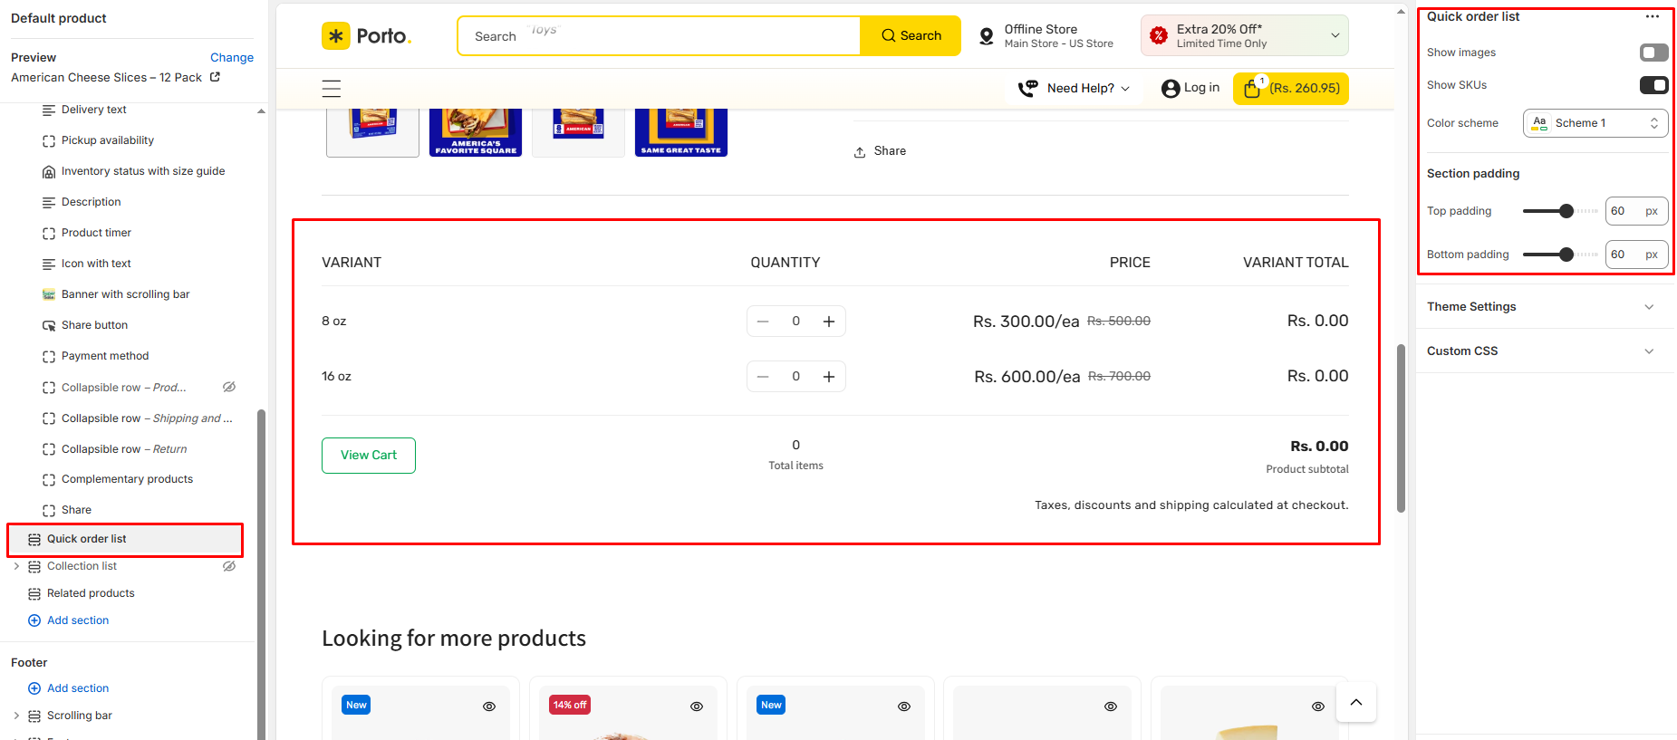Image resolution: width=1677 pixels, height=740 pixels.
Task: Select Complementary products block in sidebar
Action: (x=127, y=479)
